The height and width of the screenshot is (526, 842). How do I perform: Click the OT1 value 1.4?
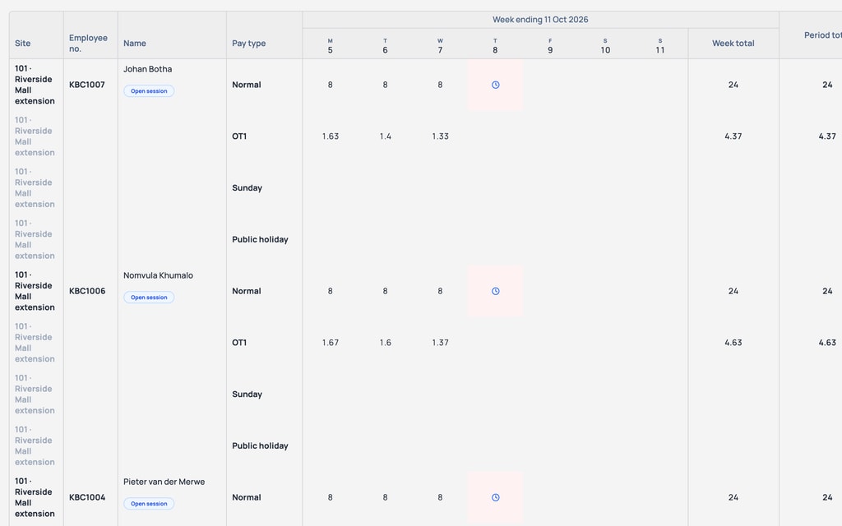[x=385, y=136]
